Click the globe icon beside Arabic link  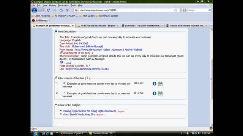(x=62, y=62)
